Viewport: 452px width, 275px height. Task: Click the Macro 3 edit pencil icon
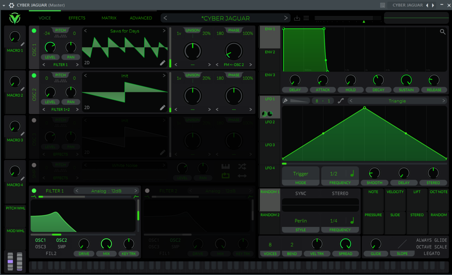(22, 134)
